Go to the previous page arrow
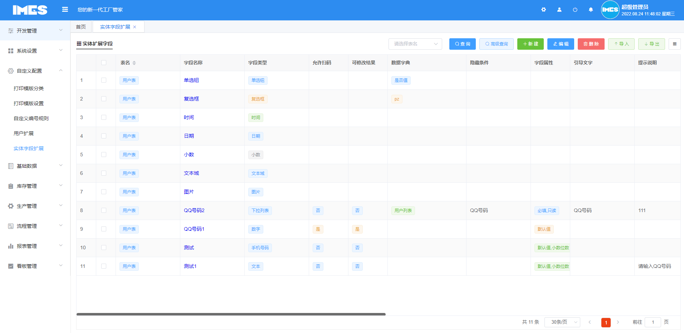Viewport: 684px width, 333px height. 590,322
